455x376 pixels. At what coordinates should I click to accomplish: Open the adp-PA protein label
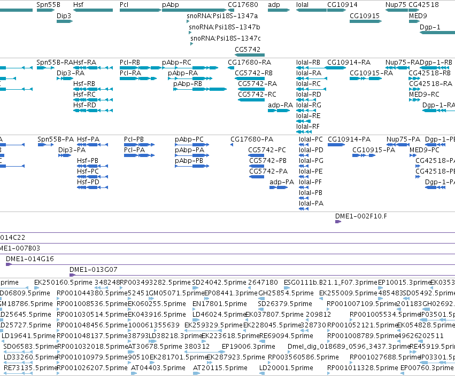(x=281, y=182)
